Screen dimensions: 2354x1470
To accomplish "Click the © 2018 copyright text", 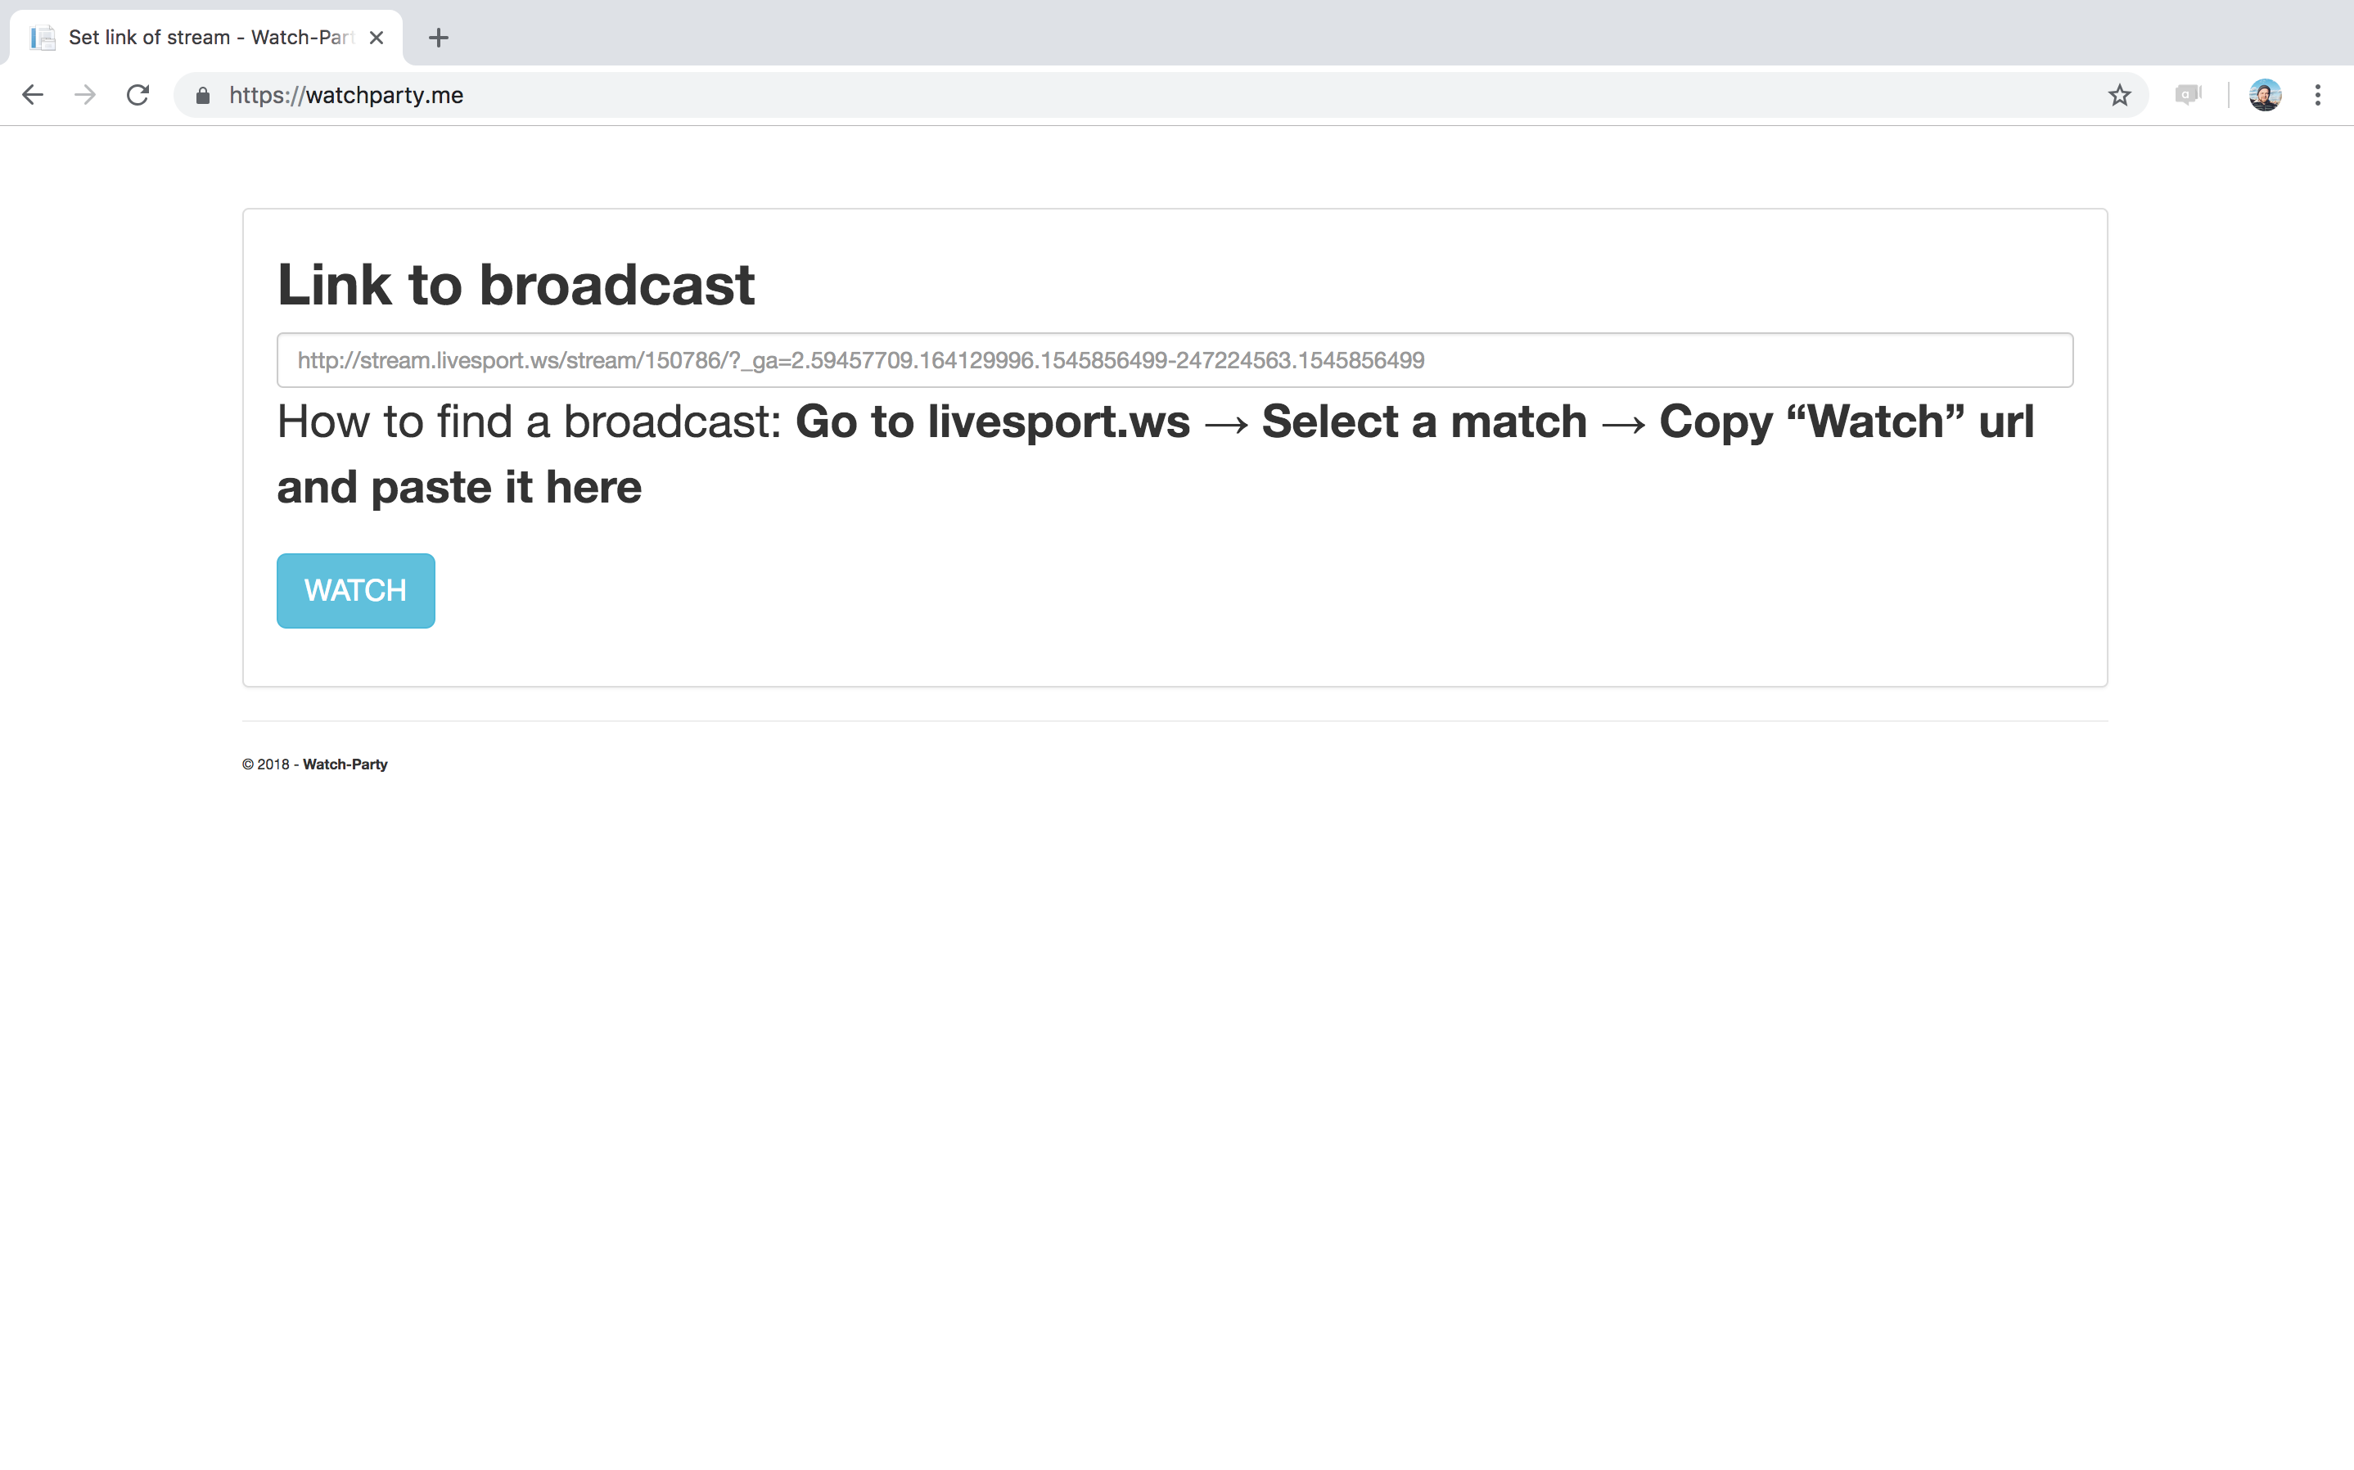I will coord(265,764).
